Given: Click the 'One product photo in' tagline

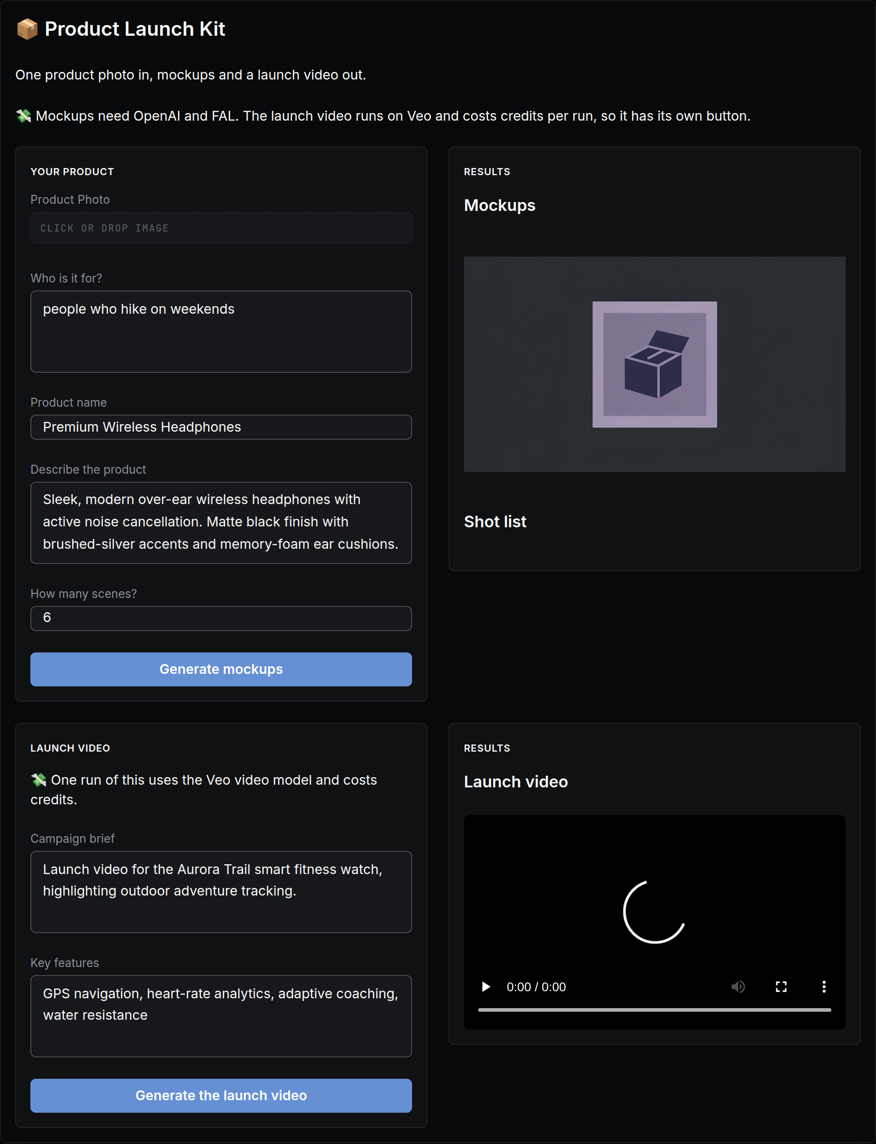Looking at the screenshot, I should [x=190, y=75].
